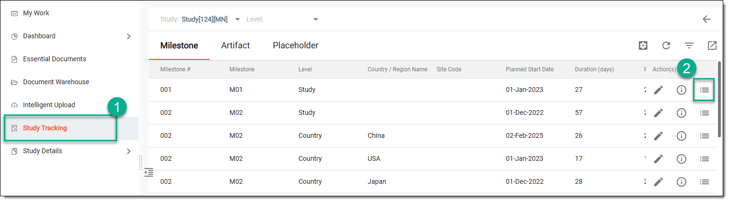
Task: Click the vertical scrollbar of the table
Action: click(719, 99)
